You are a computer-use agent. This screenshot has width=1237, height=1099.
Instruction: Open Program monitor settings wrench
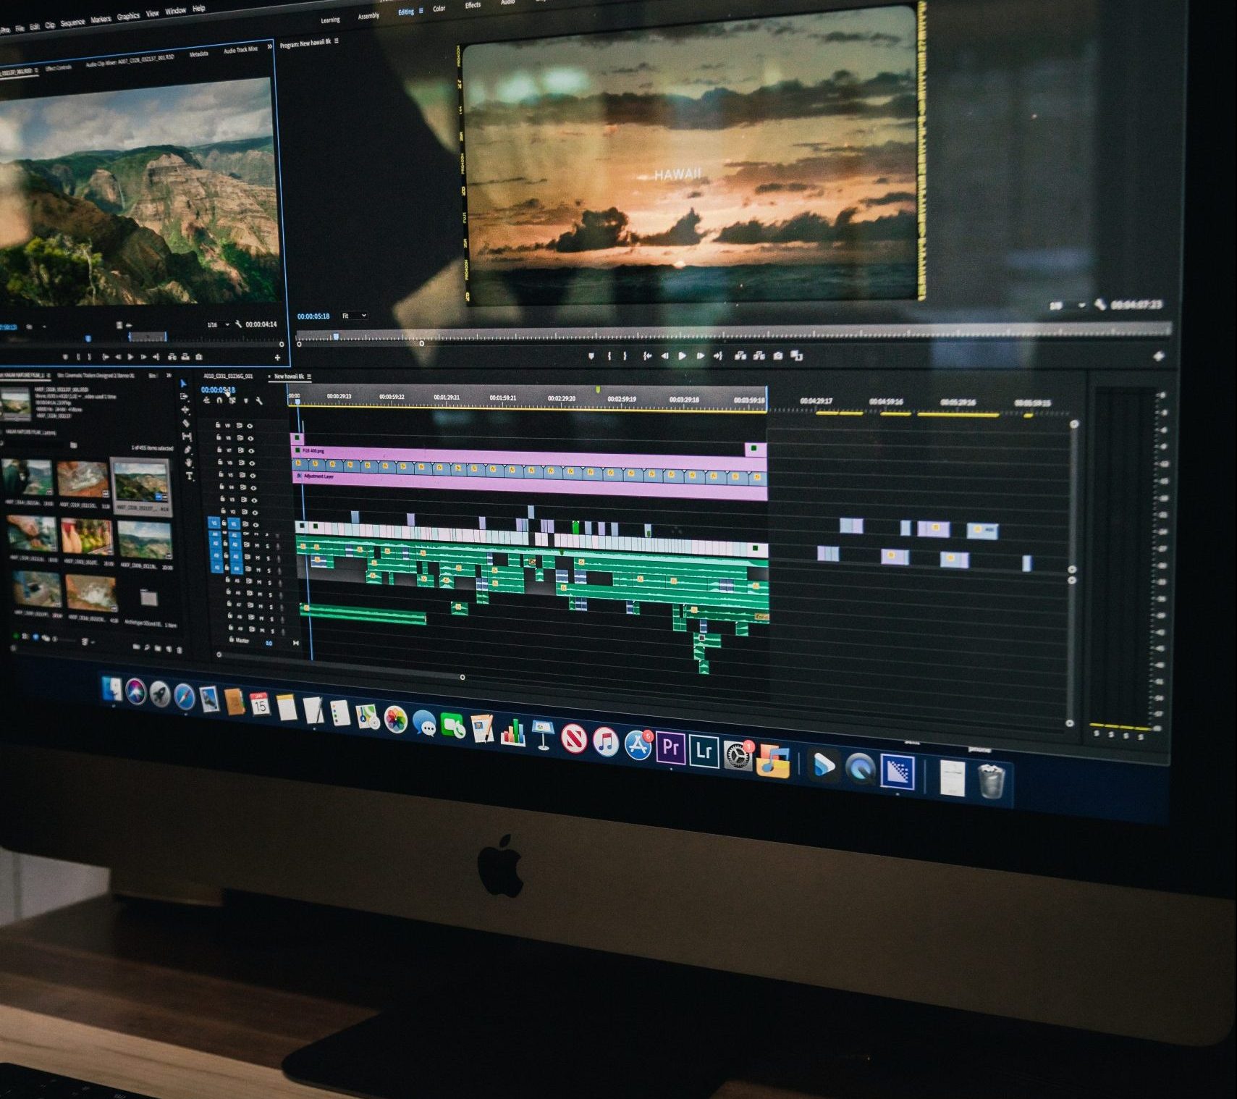click(x=1101, y=305)
